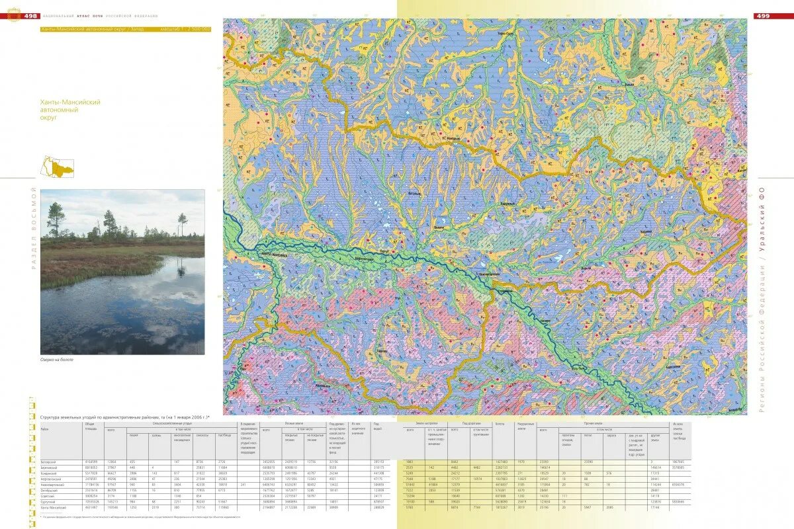Select the 'Советский' table row
The width and height of the screenshot is (794, 529).
366,497
